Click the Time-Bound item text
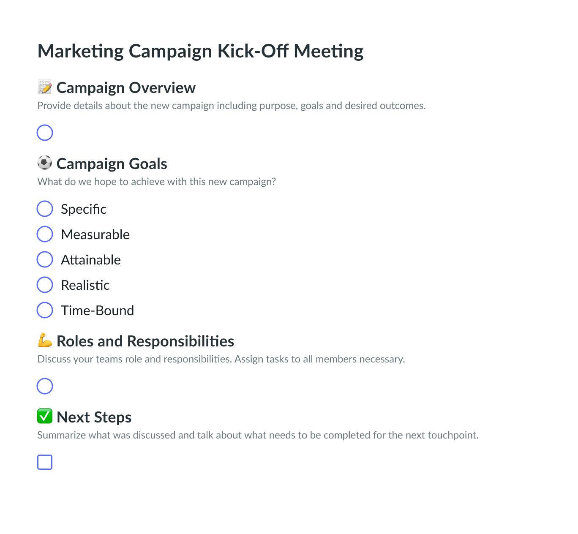Screen dimensions: 578x534 pos(98,311)
